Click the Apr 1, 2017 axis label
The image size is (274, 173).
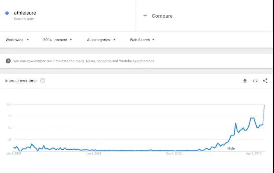(254, 153)
